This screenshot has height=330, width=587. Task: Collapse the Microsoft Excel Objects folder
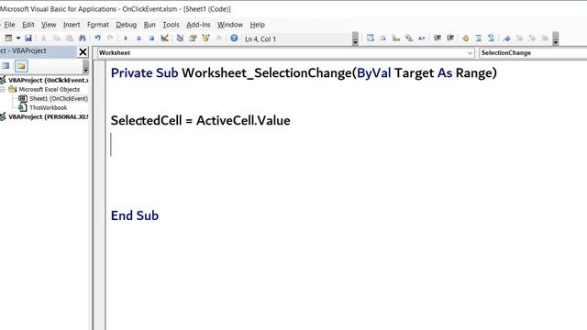pyautogui.click(x=2, y=90)
